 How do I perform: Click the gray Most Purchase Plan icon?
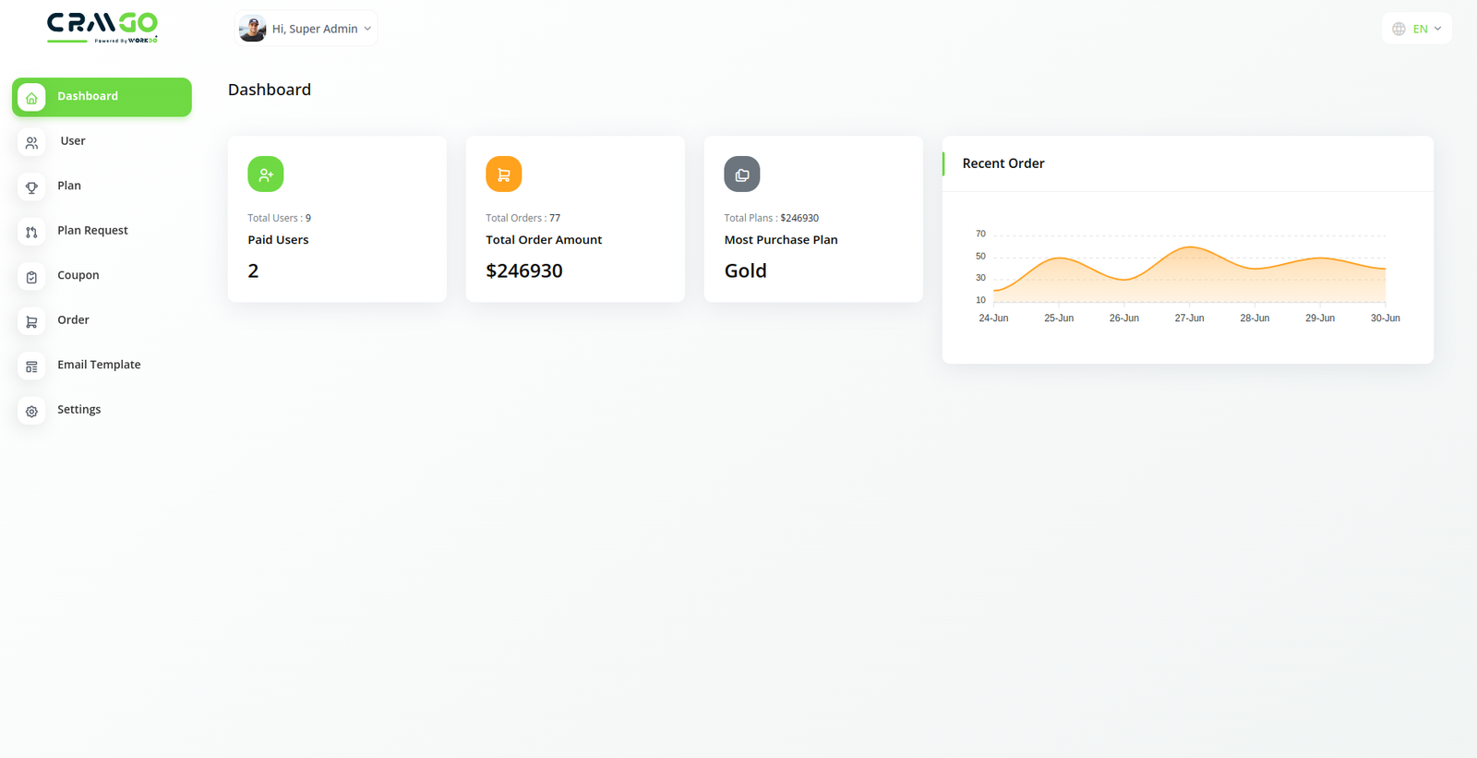coord(742,174)
